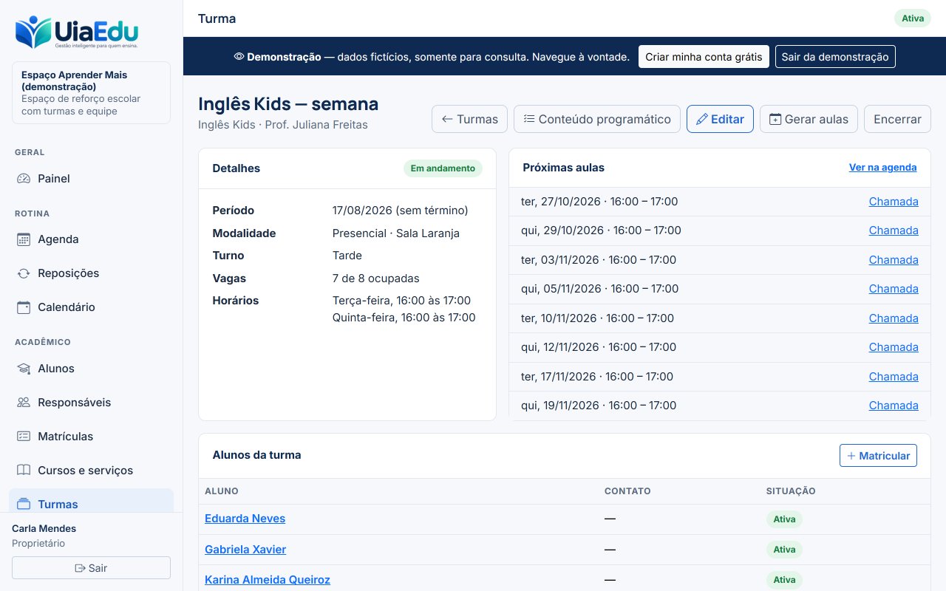
Task: Click "Inglês Kids · Prof. Juliana Freitas" subtitle
Action: click(x=283, y=125)
